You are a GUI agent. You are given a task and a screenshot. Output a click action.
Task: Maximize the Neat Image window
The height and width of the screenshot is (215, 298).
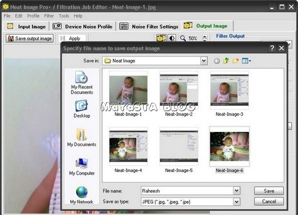pos(282,7)
